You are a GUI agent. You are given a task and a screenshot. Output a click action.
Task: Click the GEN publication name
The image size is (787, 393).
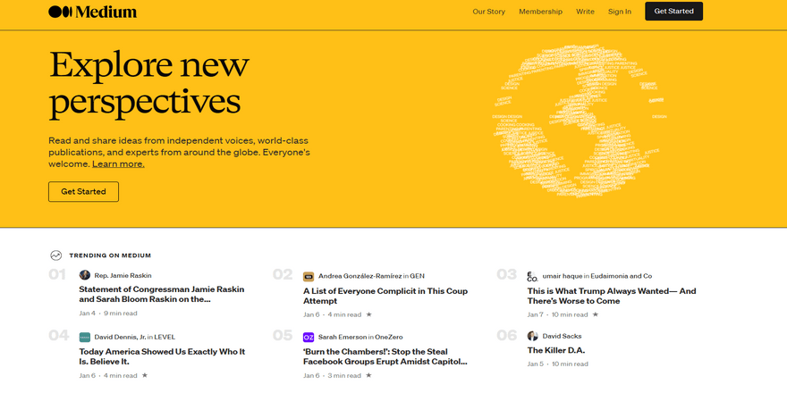click(417, 276)
